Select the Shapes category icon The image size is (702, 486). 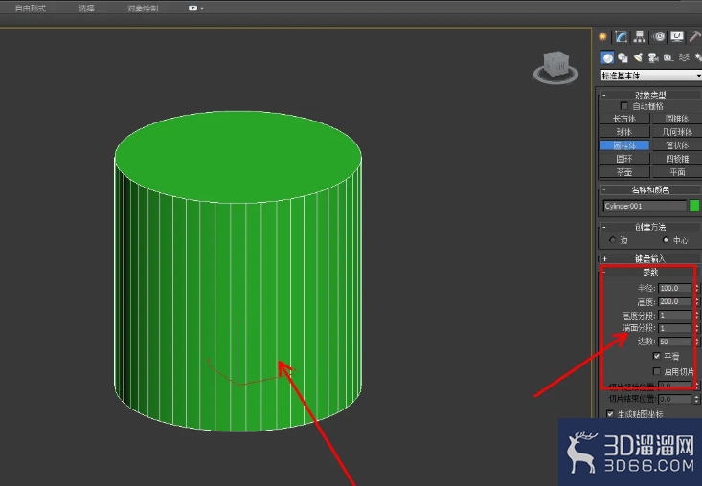click(x=623, y=57)
